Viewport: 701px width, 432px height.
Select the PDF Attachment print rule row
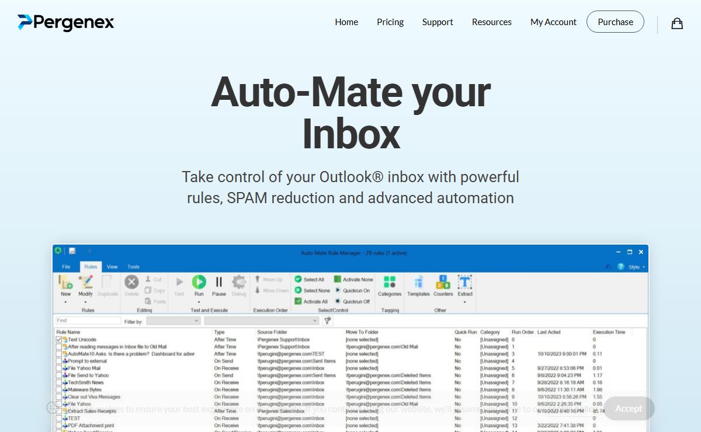point(350,426)
